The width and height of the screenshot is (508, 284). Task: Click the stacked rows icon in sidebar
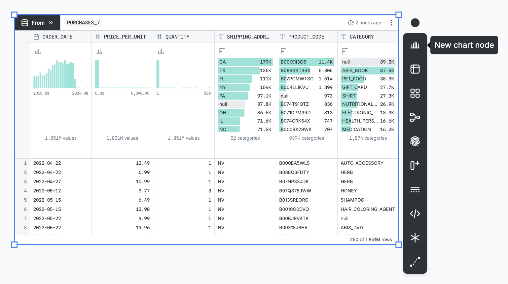pos(415,189)
